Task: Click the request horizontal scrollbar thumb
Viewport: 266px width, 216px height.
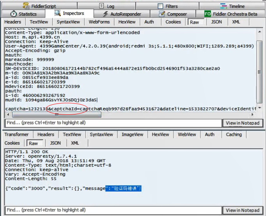Action: point(57,114)
